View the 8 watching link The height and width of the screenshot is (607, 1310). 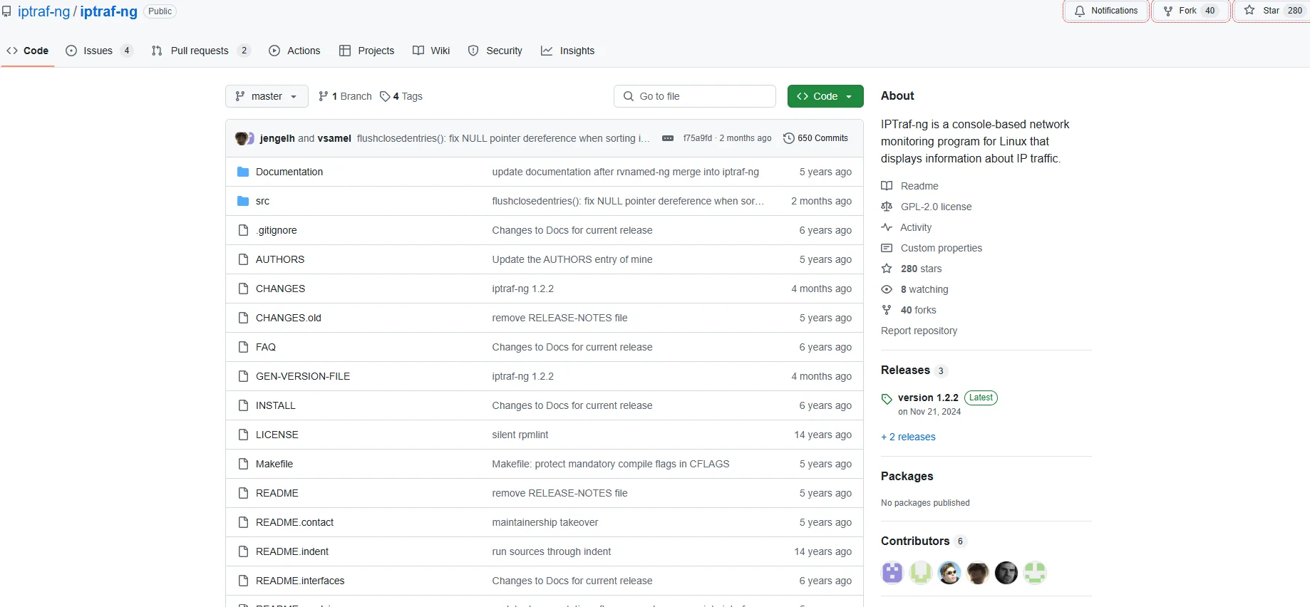(924, 289)
